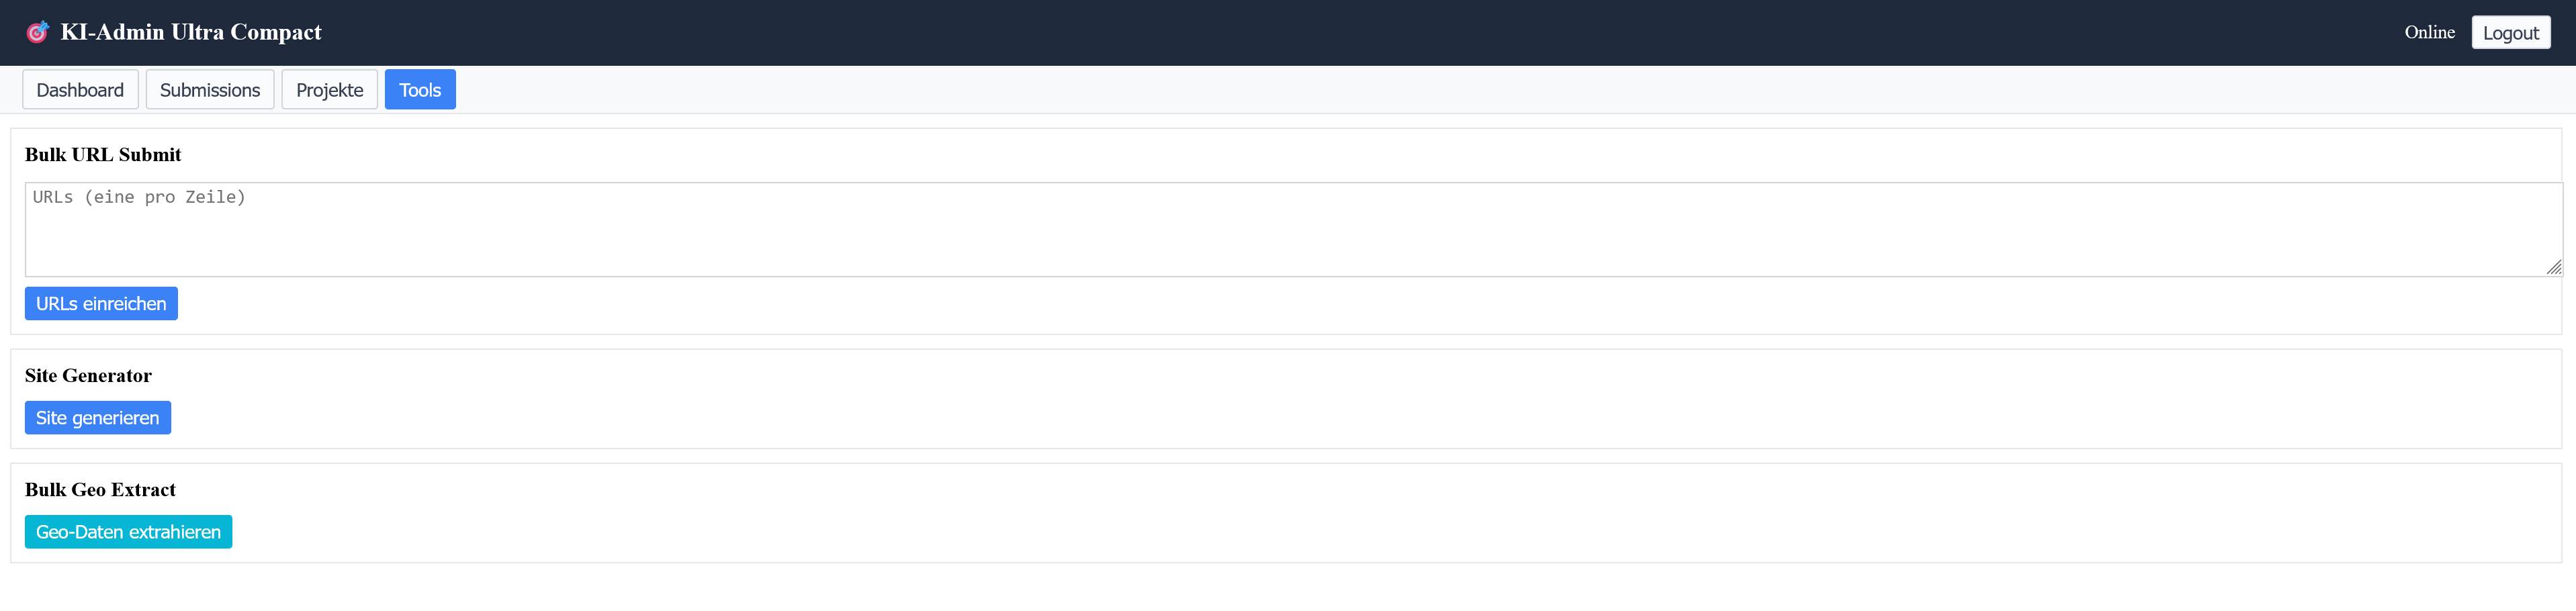Screen dimensions: 2576x611
Task: Click the KI-Admin Ultra Compact title
Action: click(191, 32)
